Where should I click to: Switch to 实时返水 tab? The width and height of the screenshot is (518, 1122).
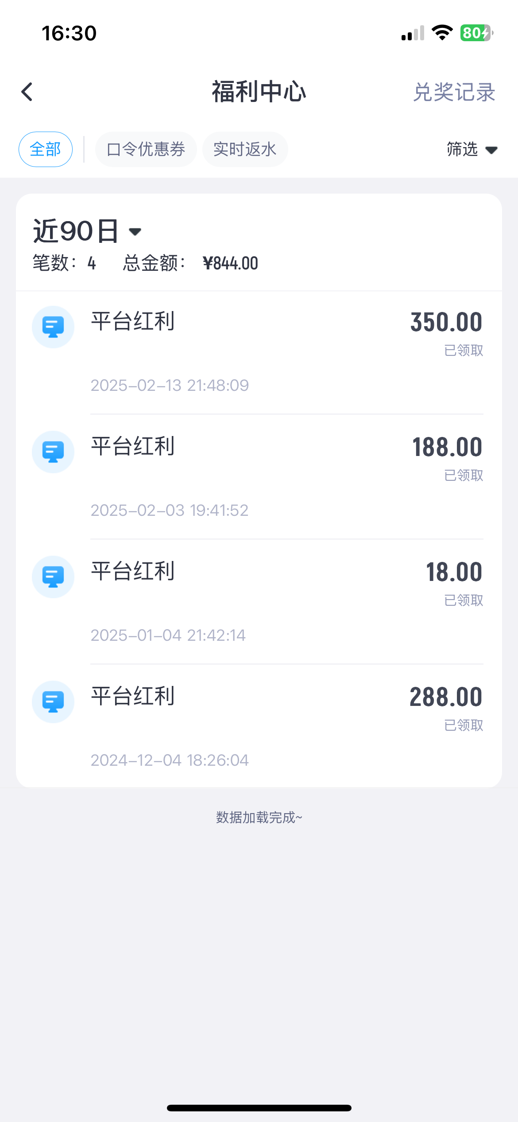245,149
